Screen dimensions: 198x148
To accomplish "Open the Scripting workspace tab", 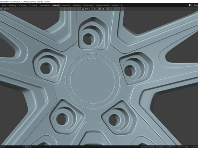I will (115, 6).
